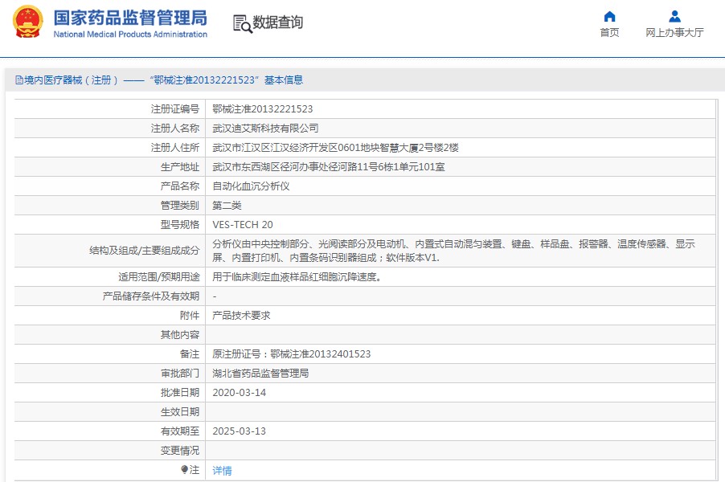The height and width of the screenshot is (482, 725).
Task: Click the 生产地址 value with 径河路11号
Action: point(328,167)
